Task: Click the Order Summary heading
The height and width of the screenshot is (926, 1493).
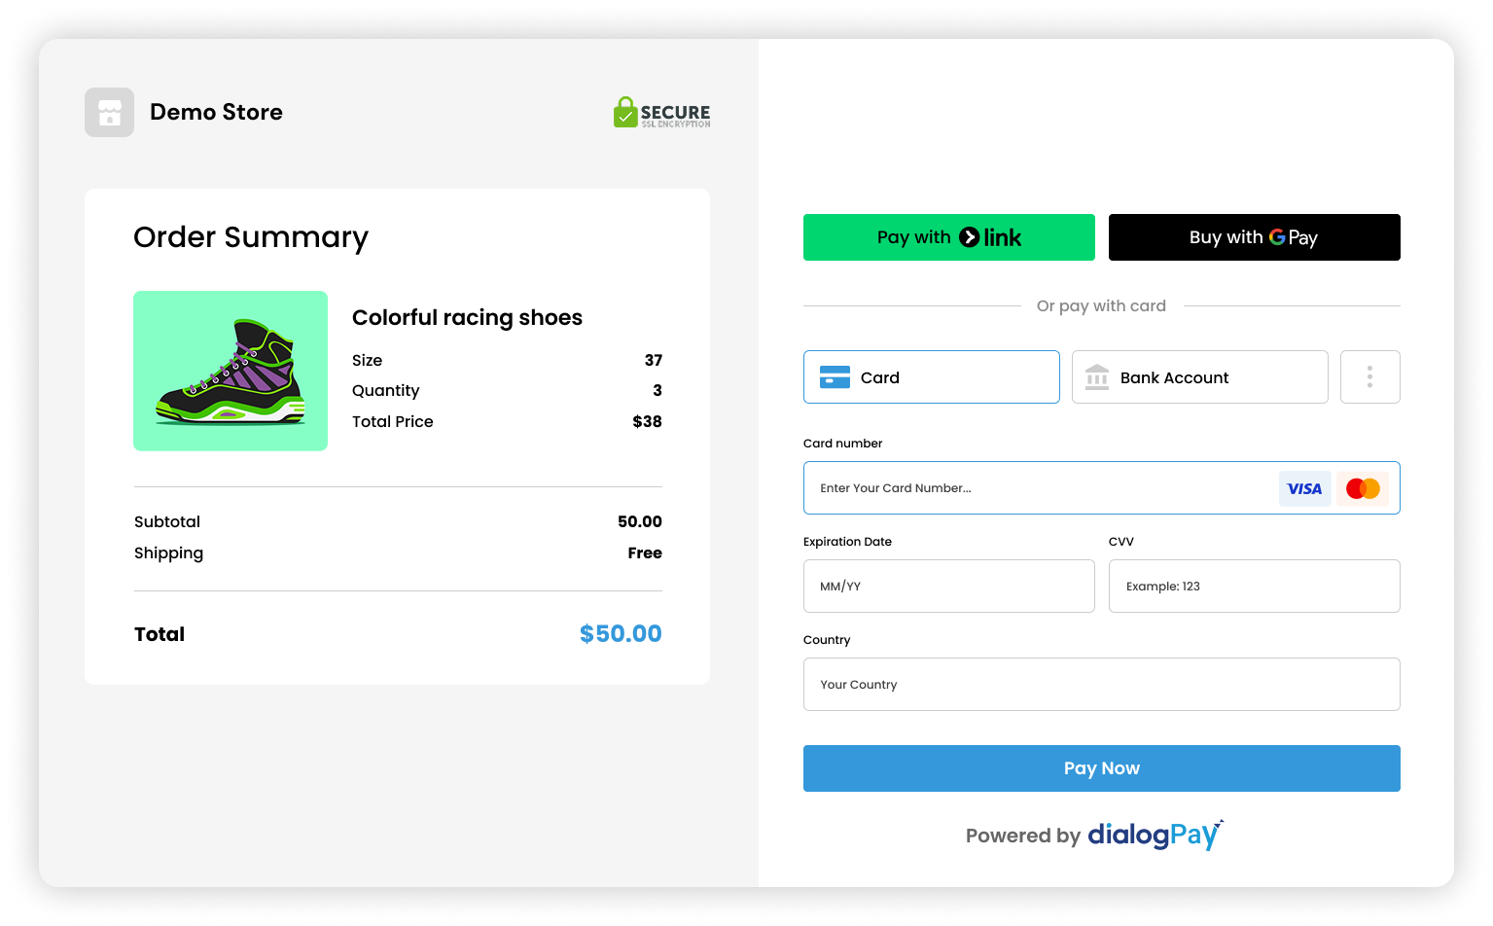Action: [x=251, y=237]
